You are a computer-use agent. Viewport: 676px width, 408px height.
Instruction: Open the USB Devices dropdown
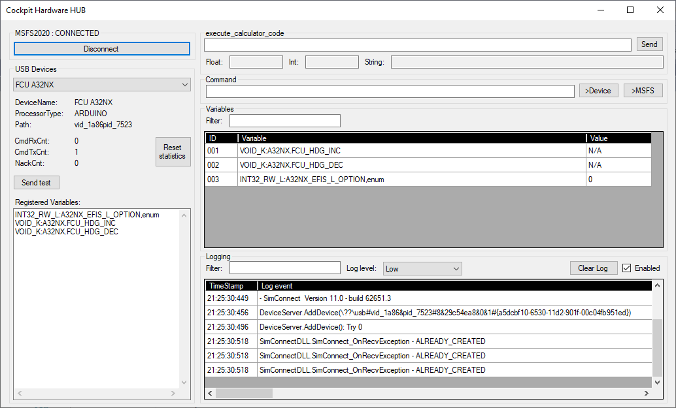pos(102,85)
